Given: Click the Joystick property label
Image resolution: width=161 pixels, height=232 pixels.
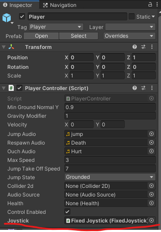Looking at the screenshot, I should click(18, 221).
